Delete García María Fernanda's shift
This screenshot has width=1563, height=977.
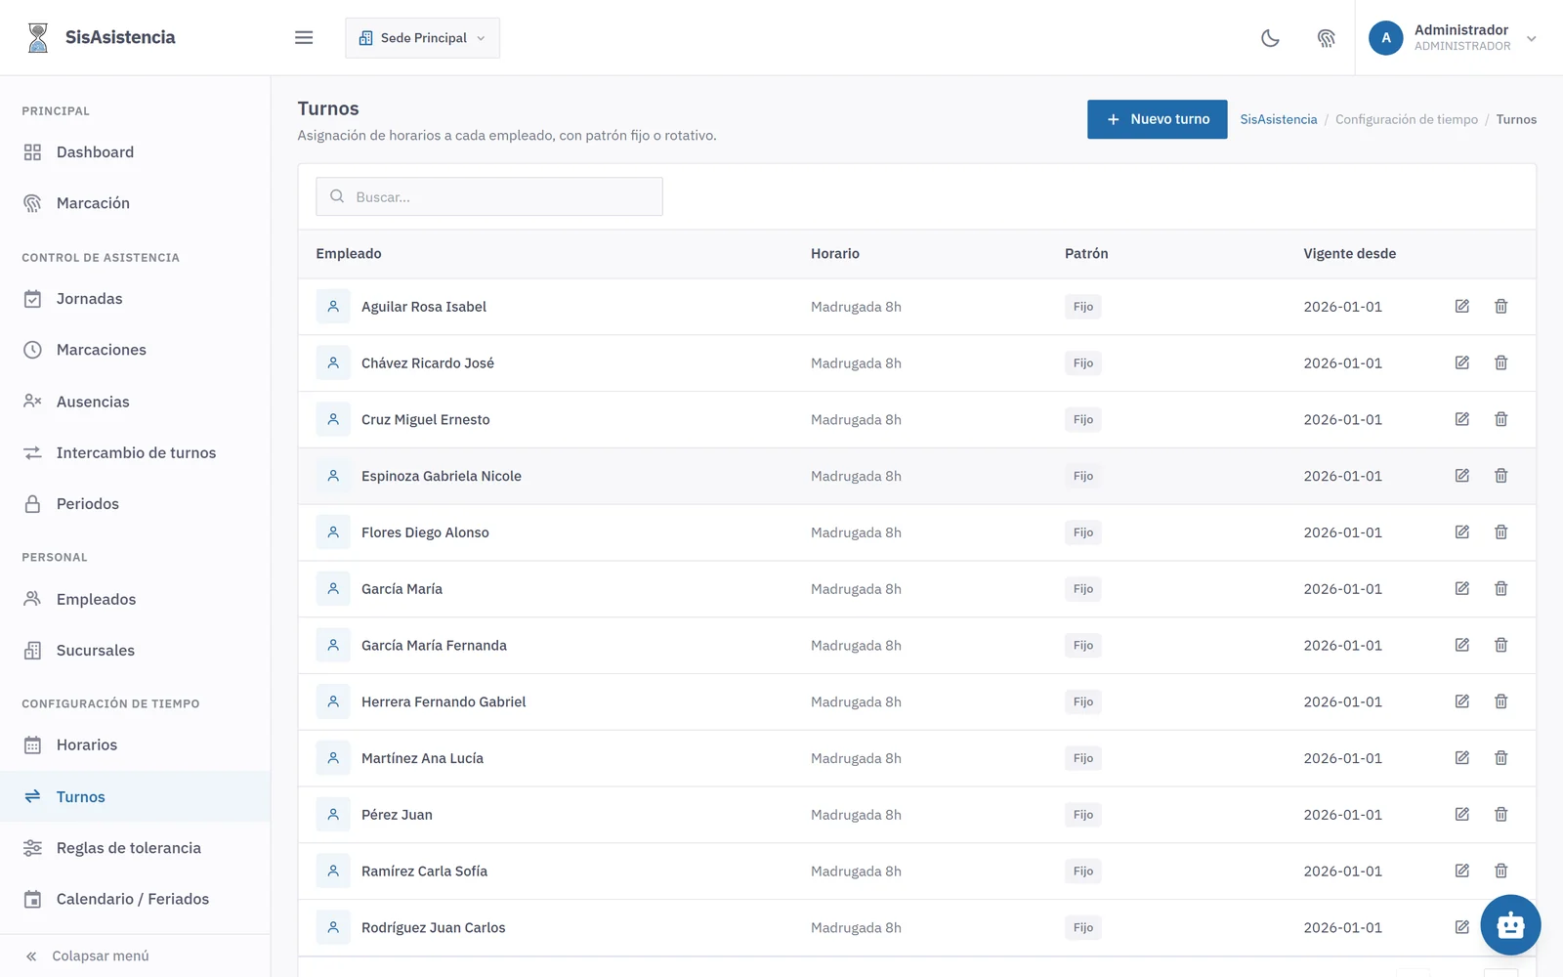pyautogui.click(x=1500, y=646)
